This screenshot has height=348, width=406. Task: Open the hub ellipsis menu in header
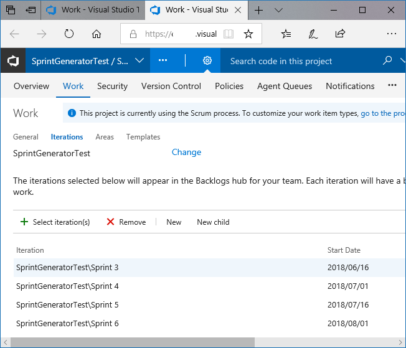163,60
